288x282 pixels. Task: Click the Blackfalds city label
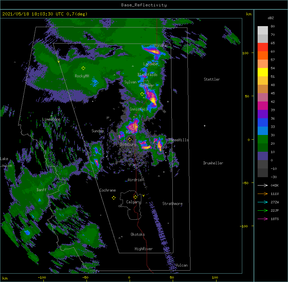[x=147, y=75]
